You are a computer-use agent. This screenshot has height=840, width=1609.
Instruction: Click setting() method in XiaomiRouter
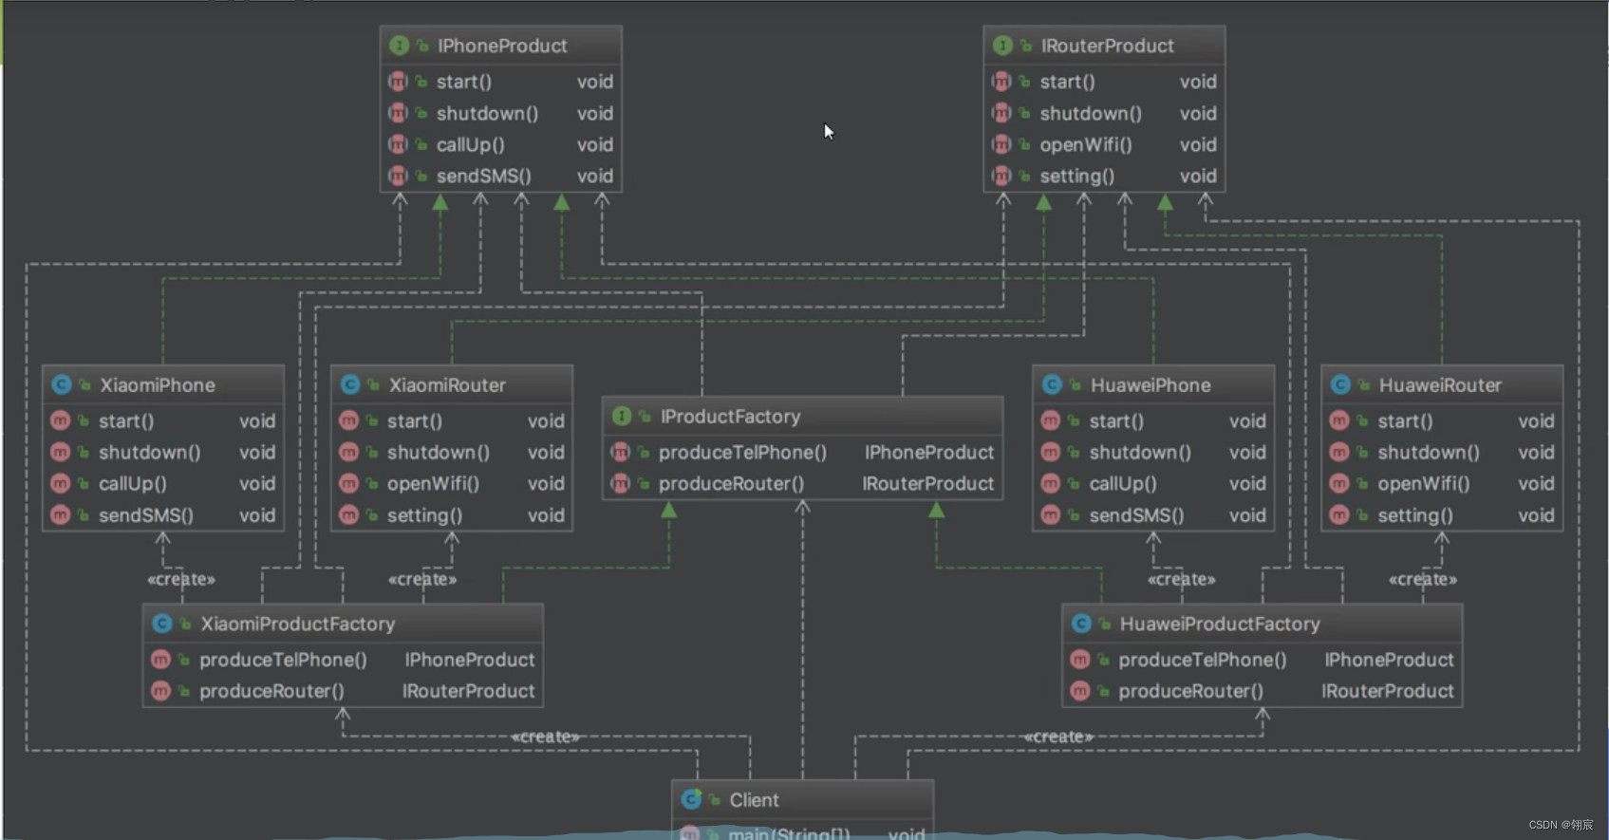pos(424,514)
